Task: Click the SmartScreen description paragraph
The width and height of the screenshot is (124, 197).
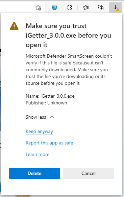Action: [69, 70]
